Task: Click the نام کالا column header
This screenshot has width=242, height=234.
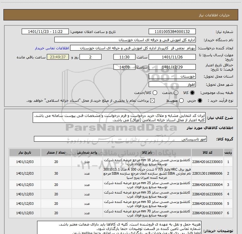Action: point(147,152)
